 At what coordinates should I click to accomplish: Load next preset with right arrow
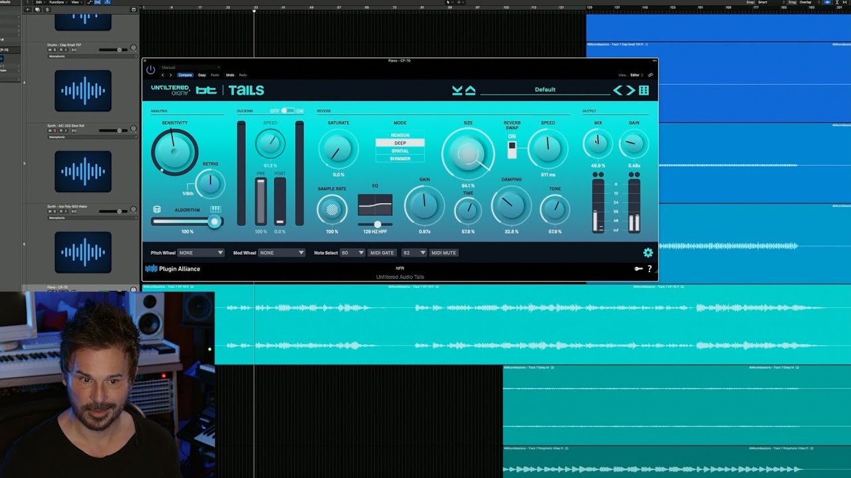point(630,90)
